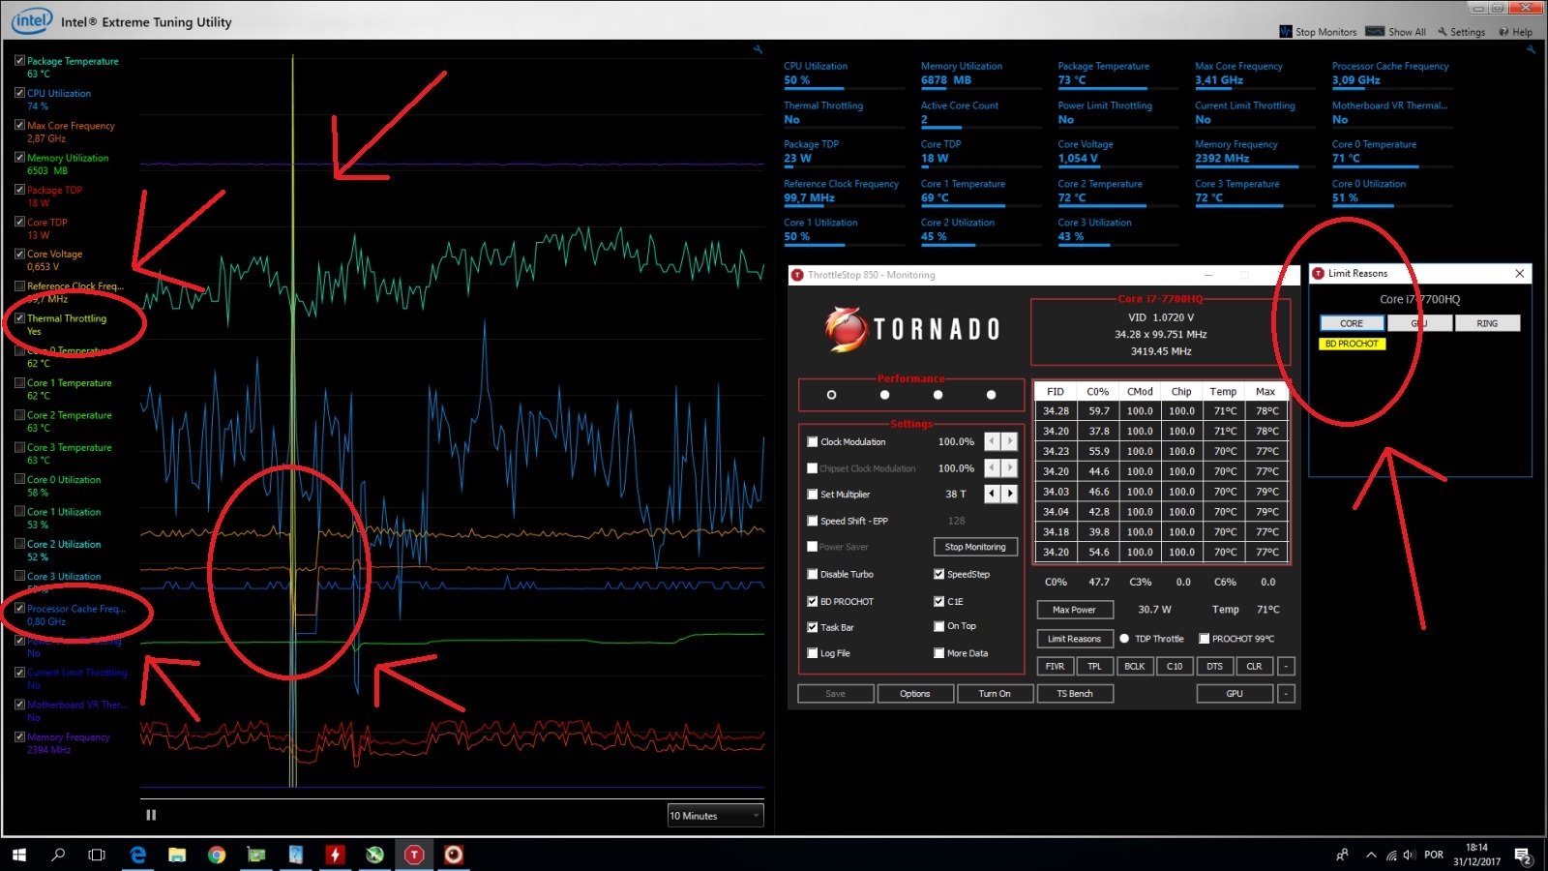Click the ThrottleStop taskbar icon

point(414,855)
